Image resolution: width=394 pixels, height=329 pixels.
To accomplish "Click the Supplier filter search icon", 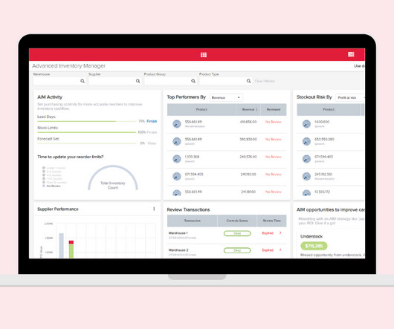I will click(x=138, y=81).
